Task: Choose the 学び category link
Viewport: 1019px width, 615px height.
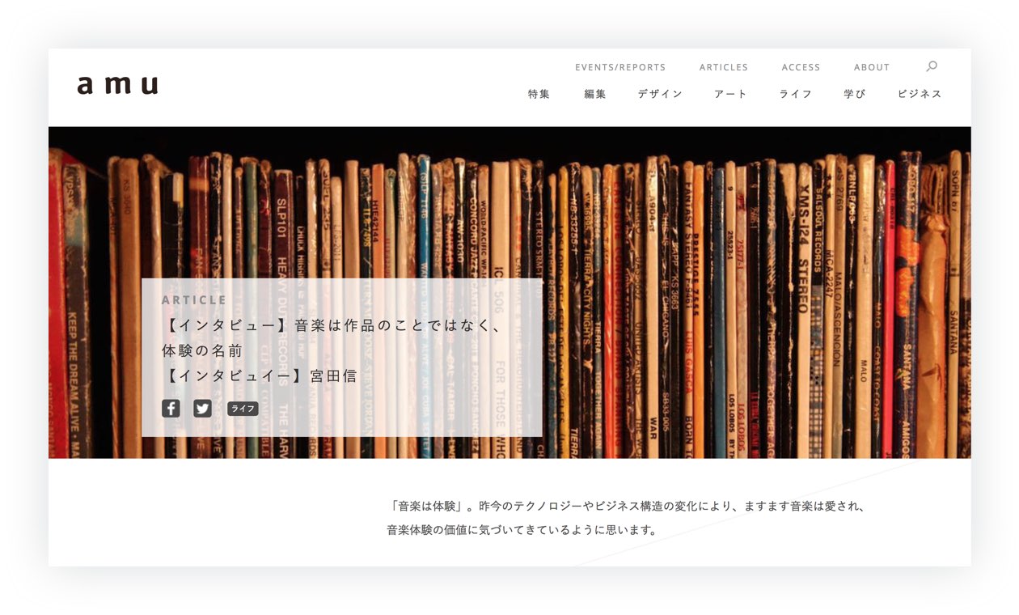Action: (855, 94)
